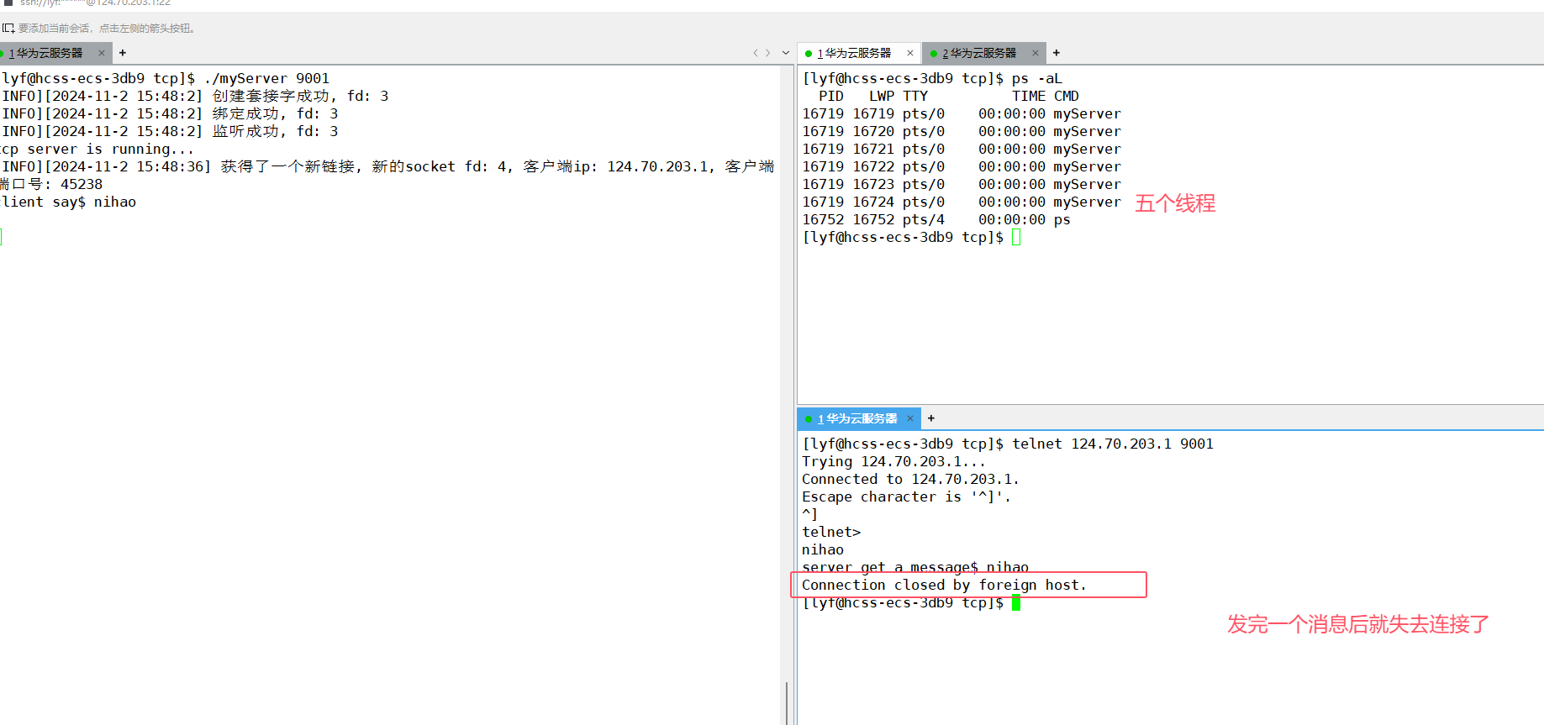Viewport: 1544px width, 725px height.
Task: Click the ps row with LWP 16720
Action: pos(962,131)
